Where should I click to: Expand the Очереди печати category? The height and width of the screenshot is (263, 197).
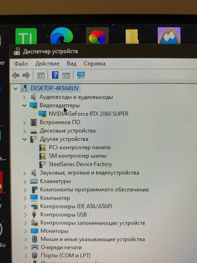pyautogui.click(x=26, y=248)
